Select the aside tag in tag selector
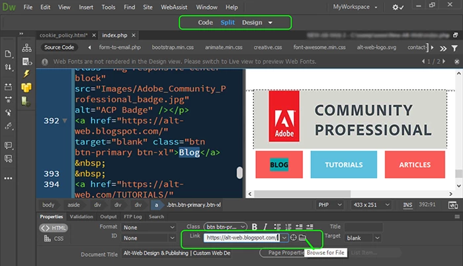This screenshot has height=266, width=463. (x=73, y=205)
